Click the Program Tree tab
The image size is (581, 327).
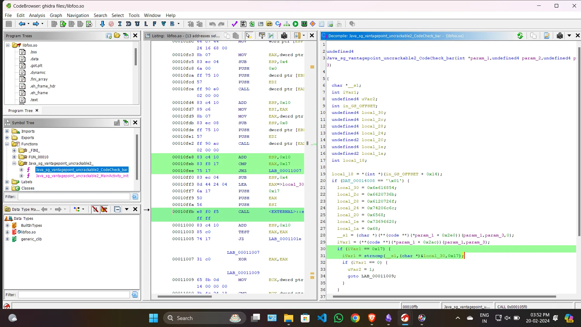(x=20, y=111)
